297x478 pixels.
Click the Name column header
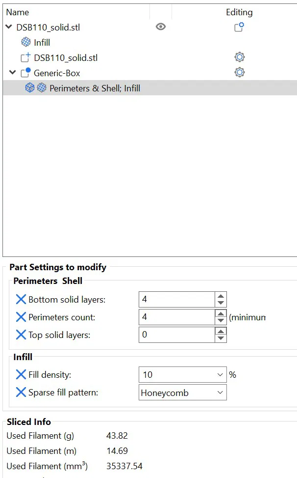(18, 12)
